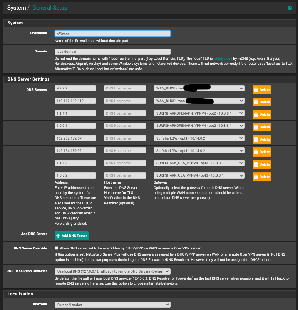Click the Hostname field containing pfSense
The height and width of the screenshot is (310, 298).
(112, 34)
